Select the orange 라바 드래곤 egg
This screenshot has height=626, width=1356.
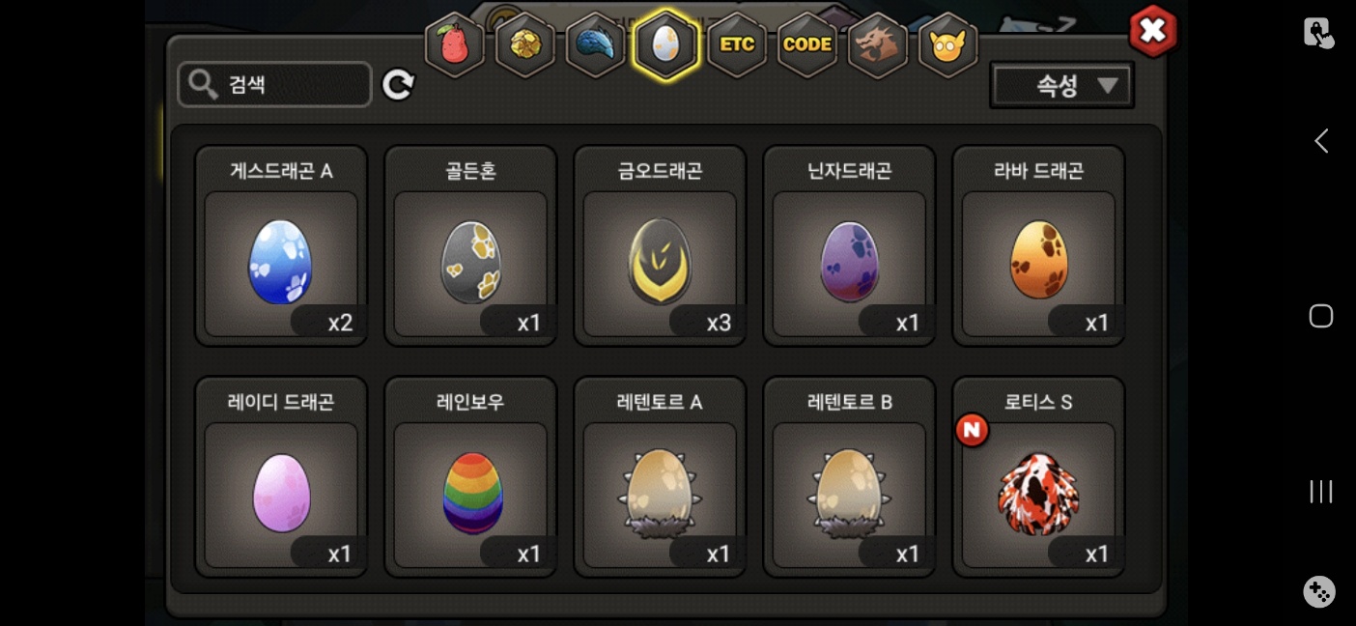pos(1038,246)
